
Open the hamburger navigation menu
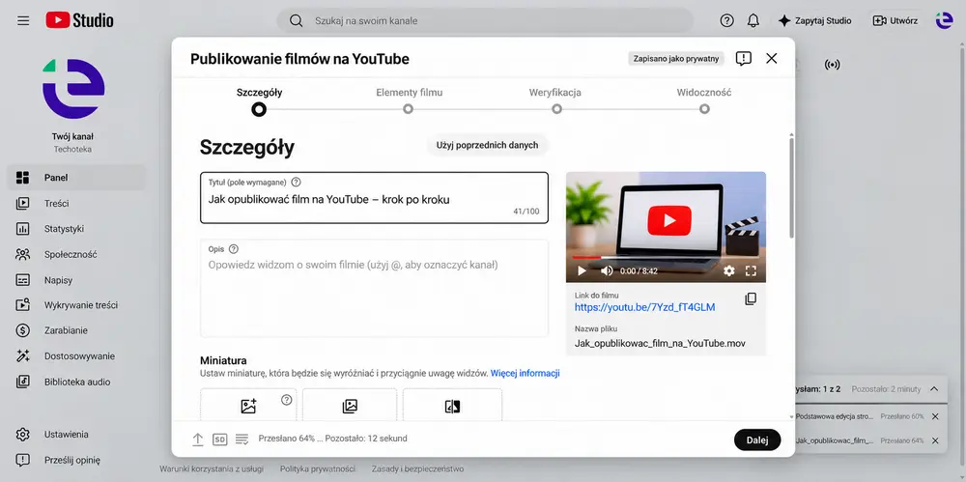[23, 21]
